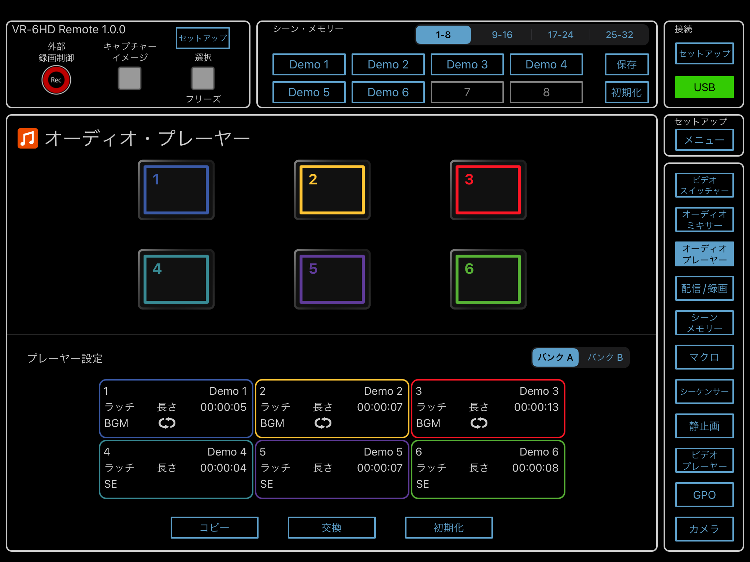Open シーケンサー page
750x562 pixels.
pyautogui.click(x=704, y=391)
